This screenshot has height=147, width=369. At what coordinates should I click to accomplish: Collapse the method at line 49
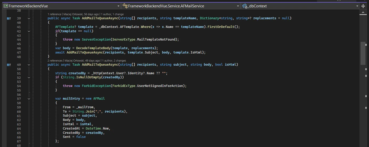tap(29, 65)
